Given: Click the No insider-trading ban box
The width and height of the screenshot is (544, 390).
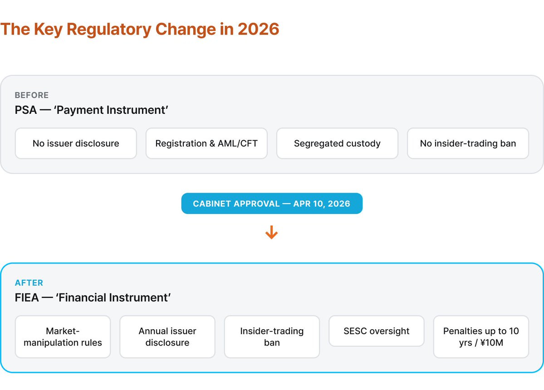Looking at the screenshot, I should click(468, 143).
